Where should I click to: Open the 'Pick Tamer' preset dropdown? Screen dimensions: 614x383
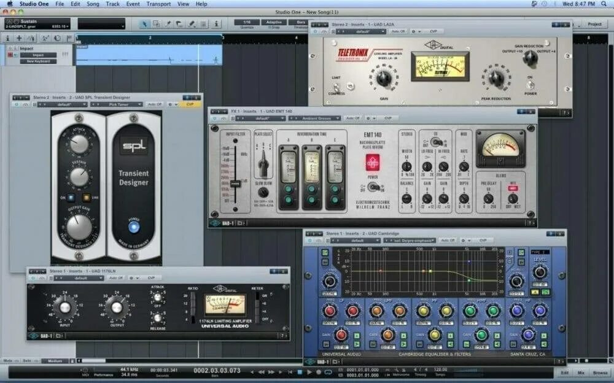pos(116,104)
